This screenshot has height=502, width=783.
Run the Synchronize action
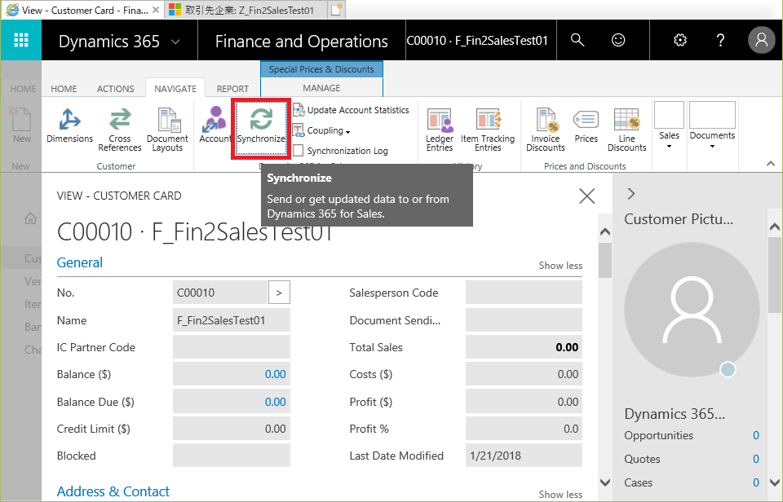click(x=261, y=128)
